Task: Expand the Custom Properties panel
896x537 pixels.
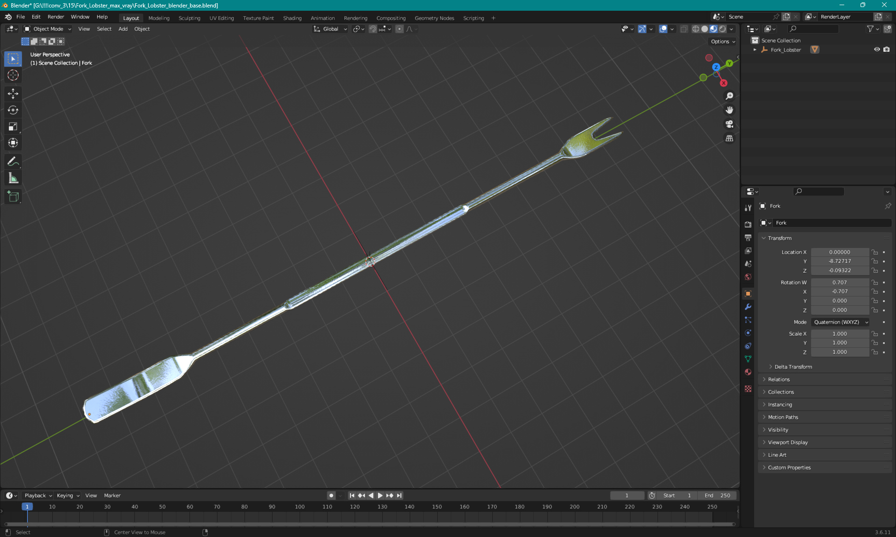Action: (789, 468)
